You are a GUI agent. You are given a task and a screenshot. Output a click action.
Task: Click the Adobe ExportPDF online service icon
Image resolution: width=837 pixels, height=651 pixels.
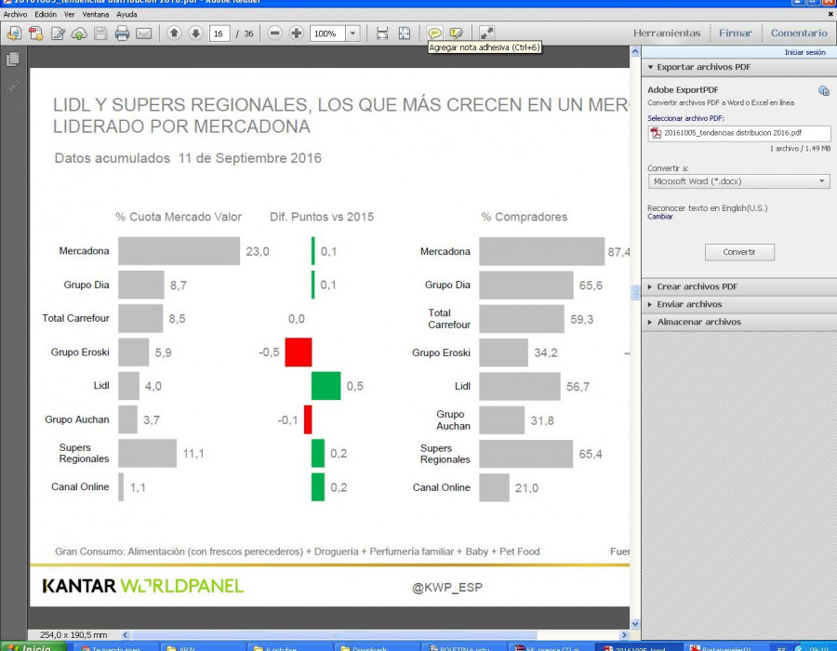(824, 91)
